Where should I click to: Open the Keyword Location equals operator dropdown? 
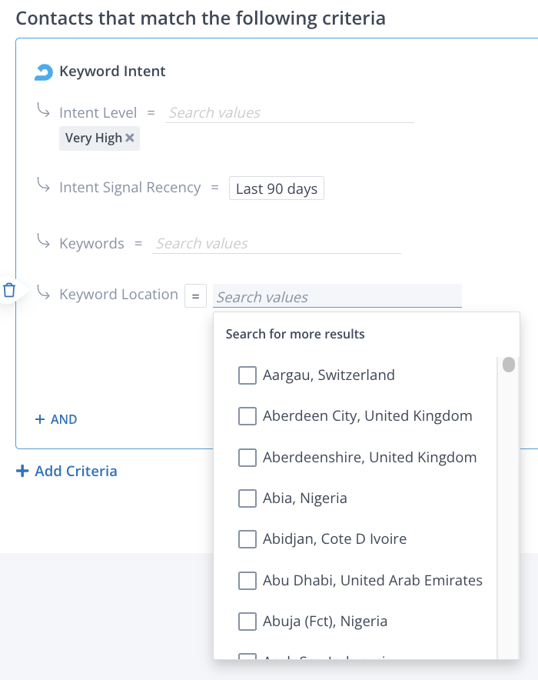tap(195, 295)
